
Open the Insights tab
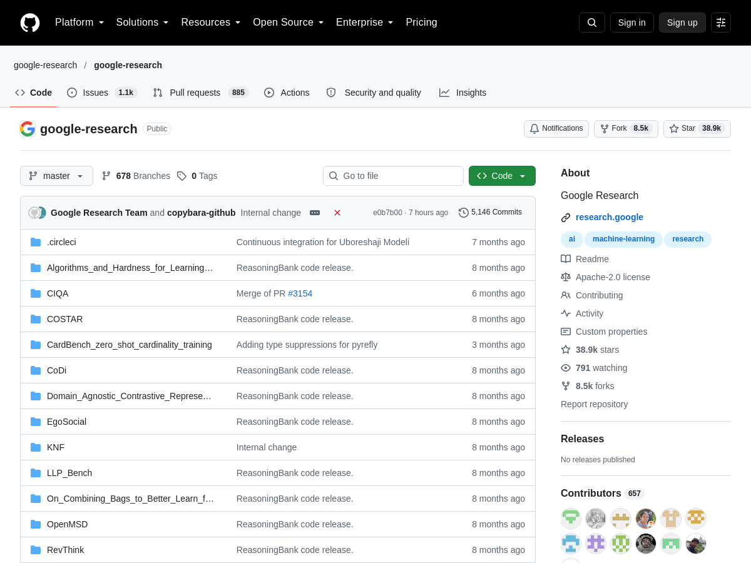coord(463,93)
